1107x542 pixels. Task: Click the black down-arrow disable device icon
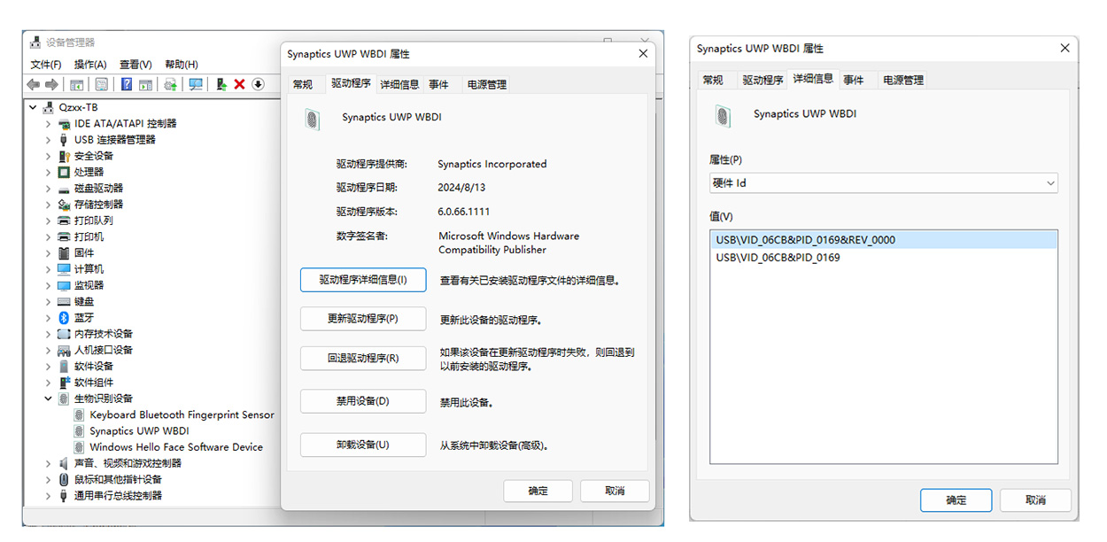click(258, 84)
